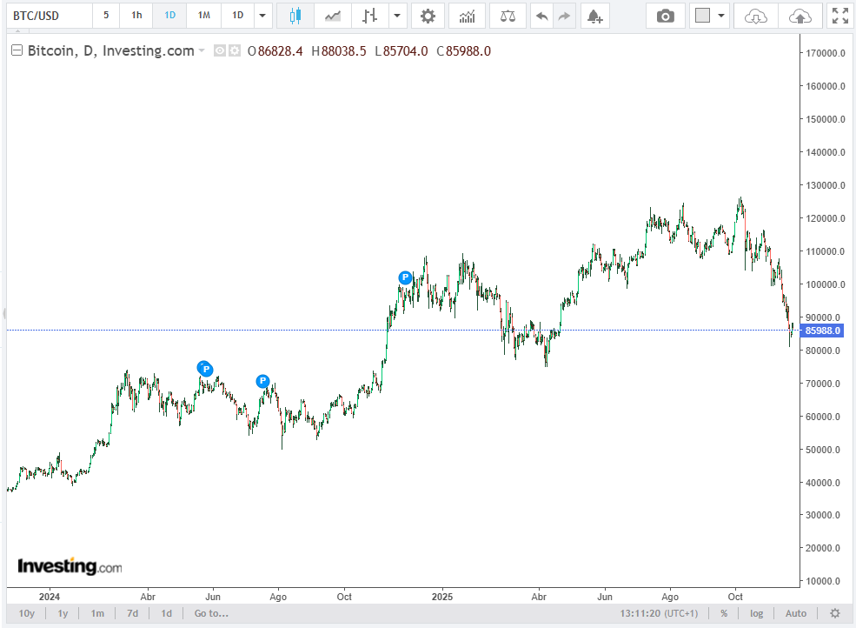
Task: Open the interval dropdown arrow
Action: (262, 15)
